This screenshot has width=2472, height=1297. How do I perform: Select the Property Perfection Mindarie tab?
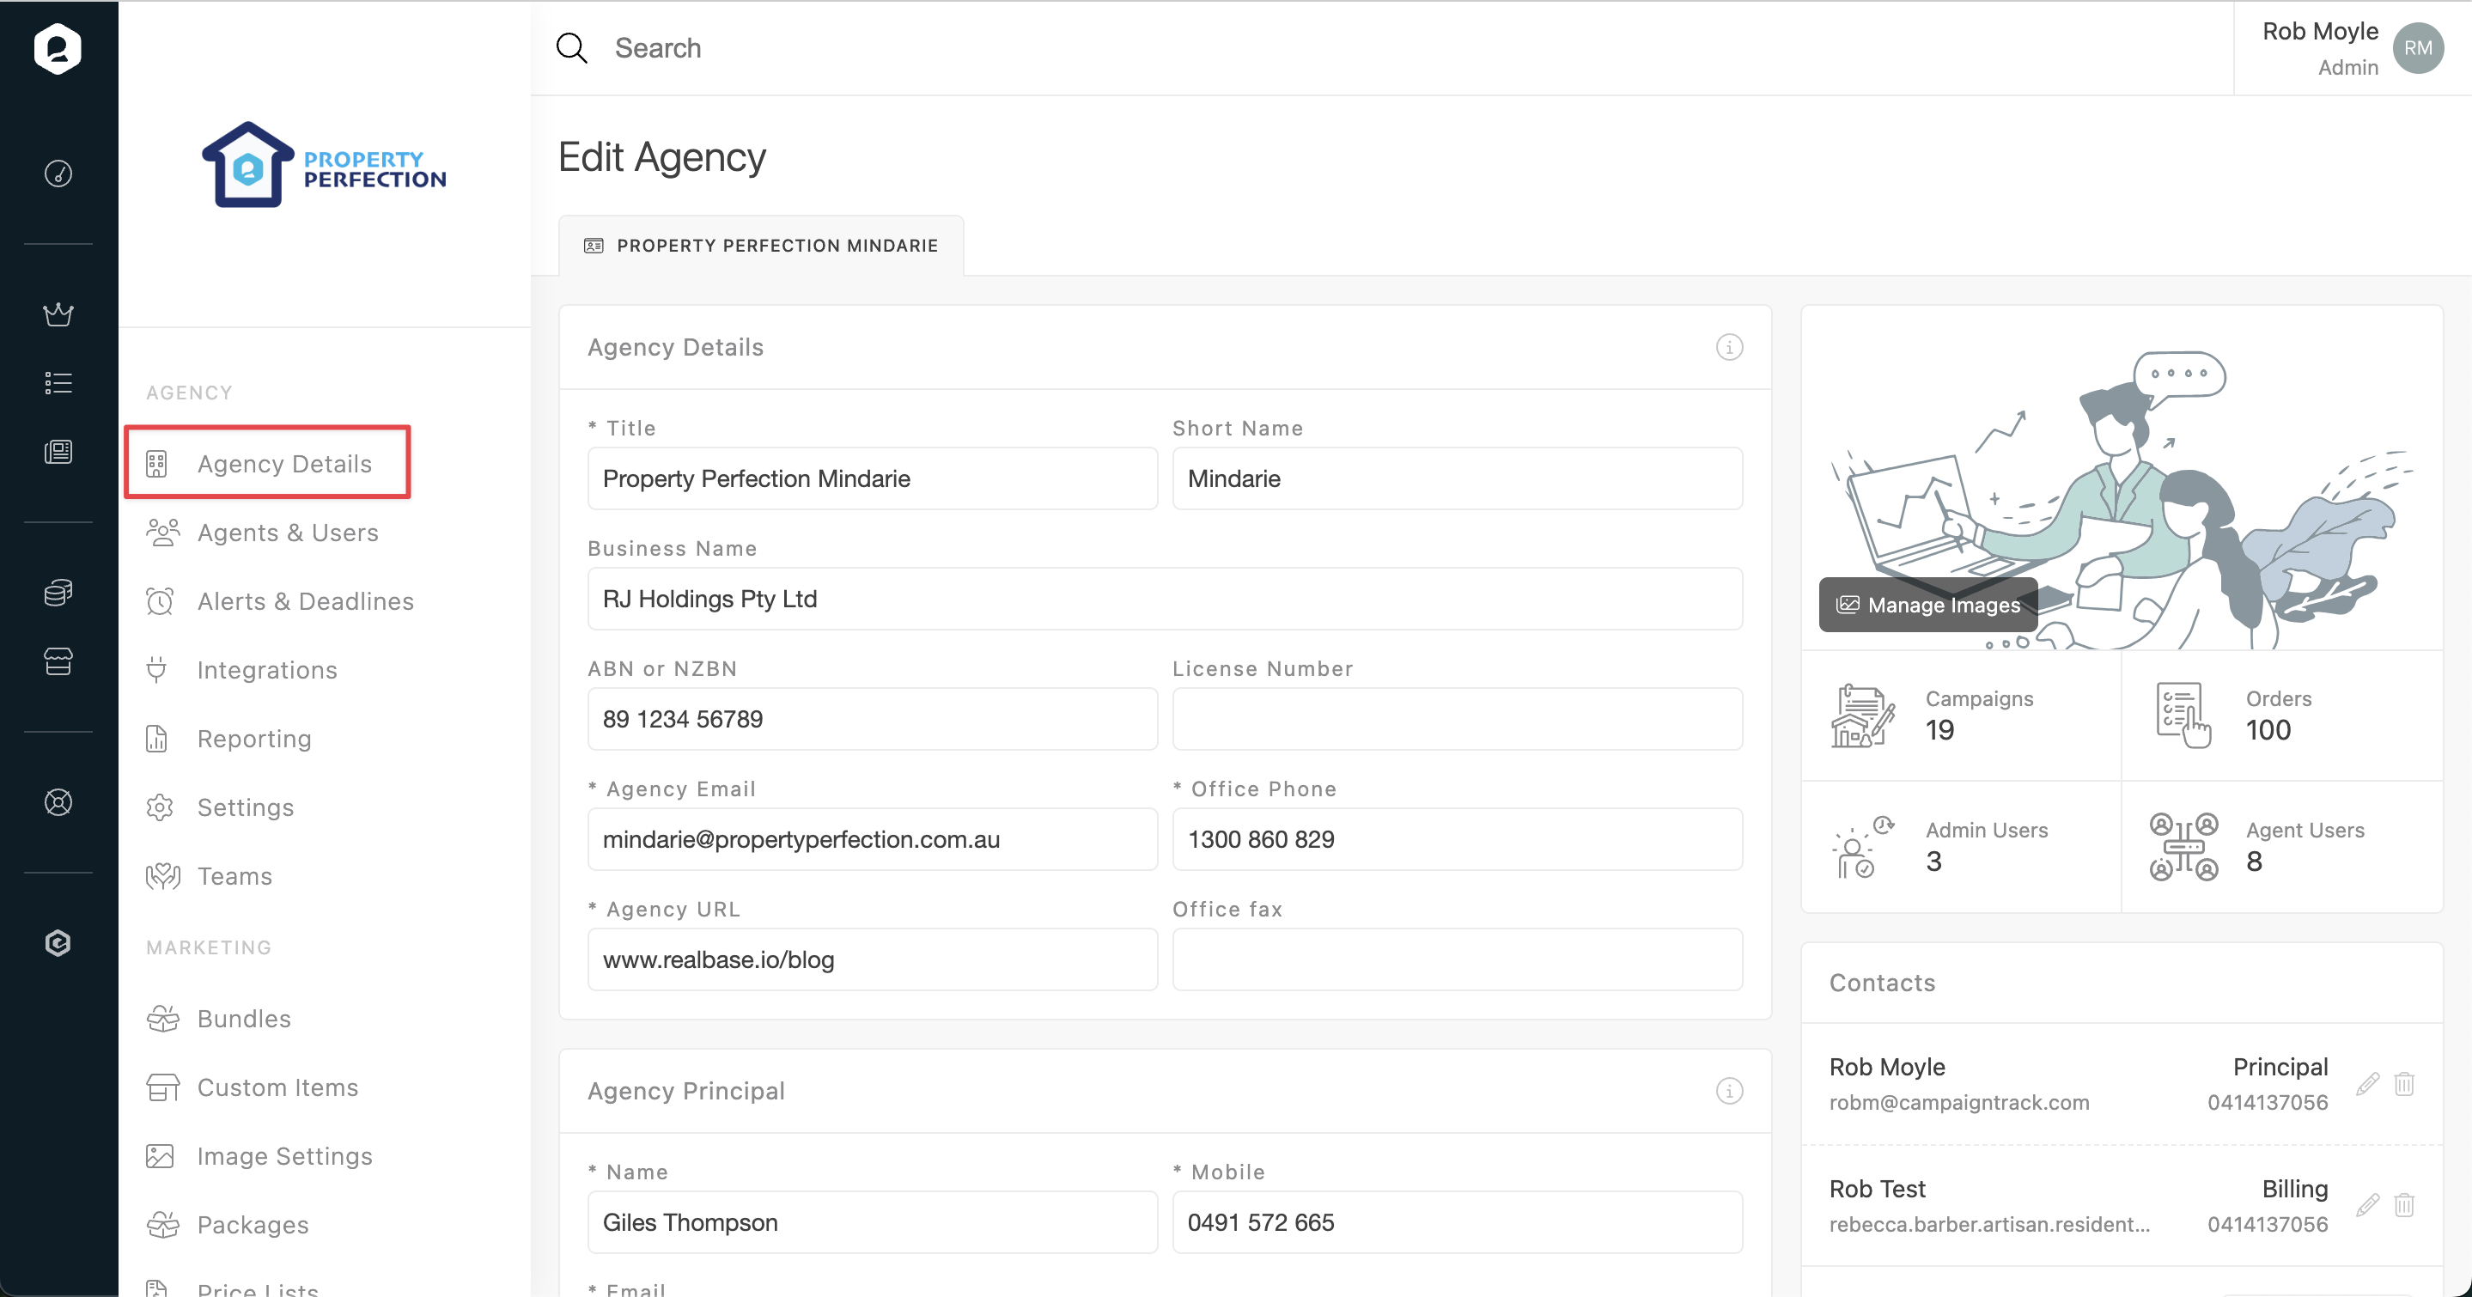[x=761, y=246]
